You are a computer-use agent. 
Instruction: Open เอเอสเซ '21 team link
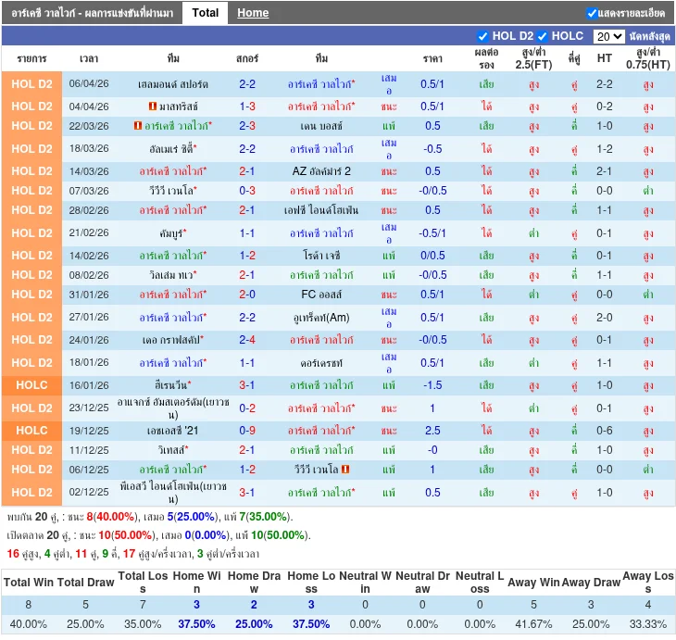click(x=173, y=431)
